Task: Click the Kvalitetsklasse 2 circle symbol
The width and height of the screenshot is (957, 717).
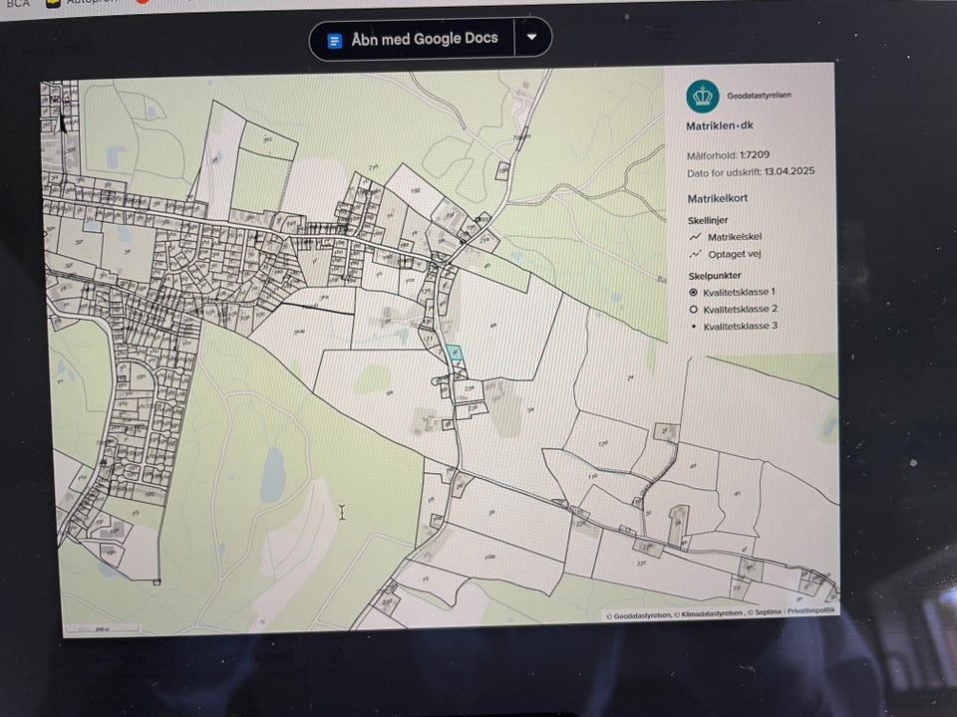Action: 694,309
